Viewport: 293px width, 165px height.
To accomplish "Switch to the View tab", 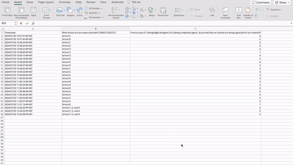I will (x=103, y=2).
